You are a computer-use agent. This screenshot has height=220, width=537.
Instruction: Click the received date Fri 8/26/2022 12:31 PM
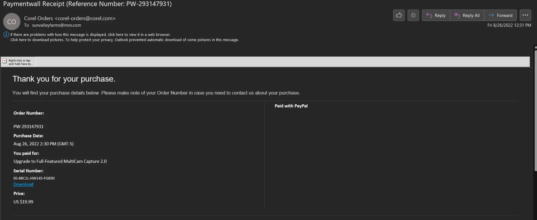[x=509, y=25]
